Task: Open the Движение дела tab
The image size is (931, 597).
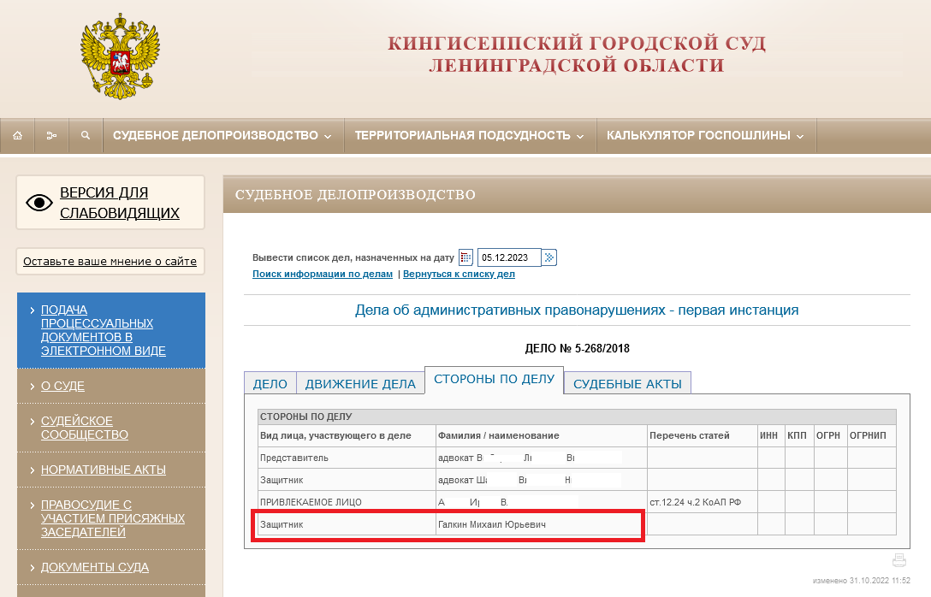Action: 360,384
